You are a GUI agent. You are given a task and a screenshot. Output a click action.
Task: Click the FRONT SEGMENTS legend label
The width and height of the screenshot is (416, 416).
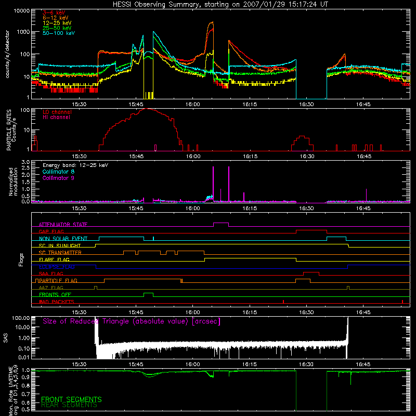71,399
